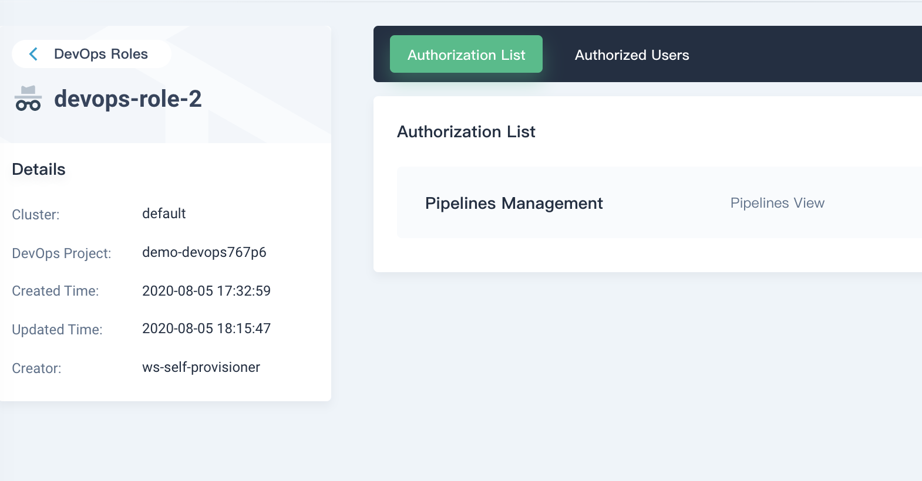The width and height of the screenshot is (922, 481).
Task: Click the "Cluster:" label
Action: tap(36, 215)
